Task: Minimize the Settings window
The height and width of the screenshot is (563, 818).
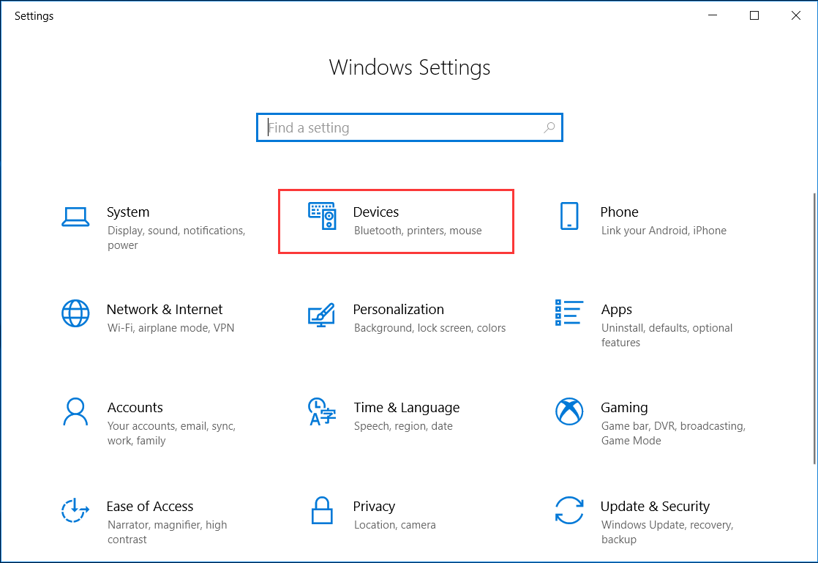Action: 713,15
